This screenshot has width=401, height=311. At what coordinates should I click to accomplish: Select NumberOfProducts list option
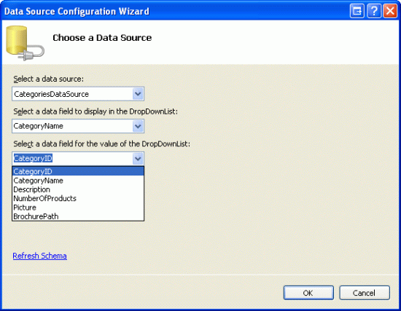[78, 198]
